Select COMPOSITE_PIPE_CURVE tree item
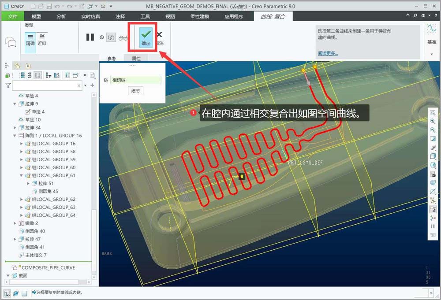 tap(44, 267)
